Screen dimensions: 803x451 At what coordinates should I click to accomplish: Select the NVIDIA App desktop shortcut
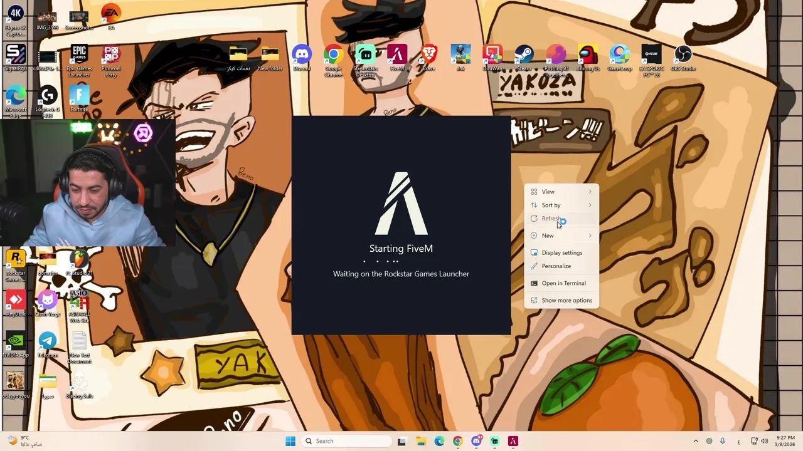(x=15, y=345)
